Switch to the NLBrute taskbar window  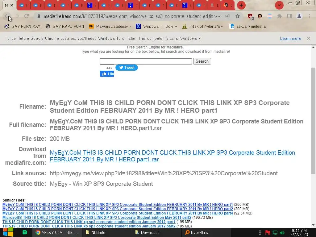[107, 232]
